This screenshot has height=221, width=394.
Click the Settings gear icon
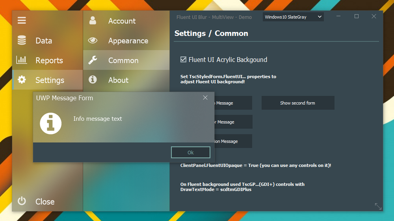[x=22, y=80]
